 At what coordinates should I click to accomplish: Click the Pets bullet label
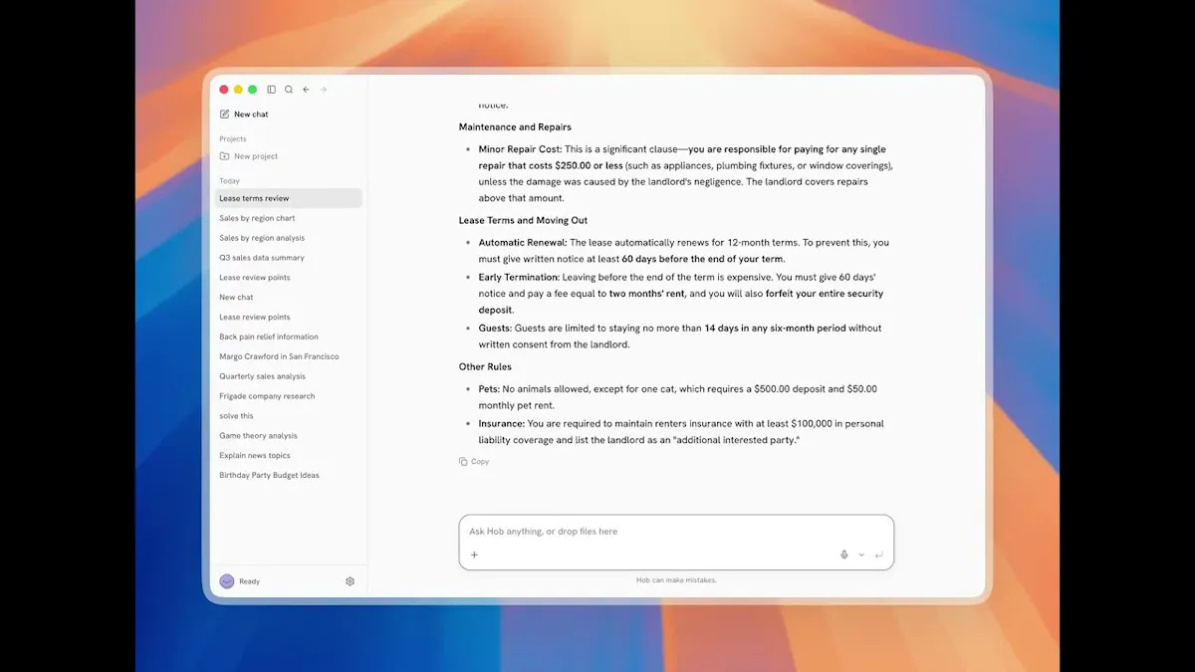pos(489,389)
